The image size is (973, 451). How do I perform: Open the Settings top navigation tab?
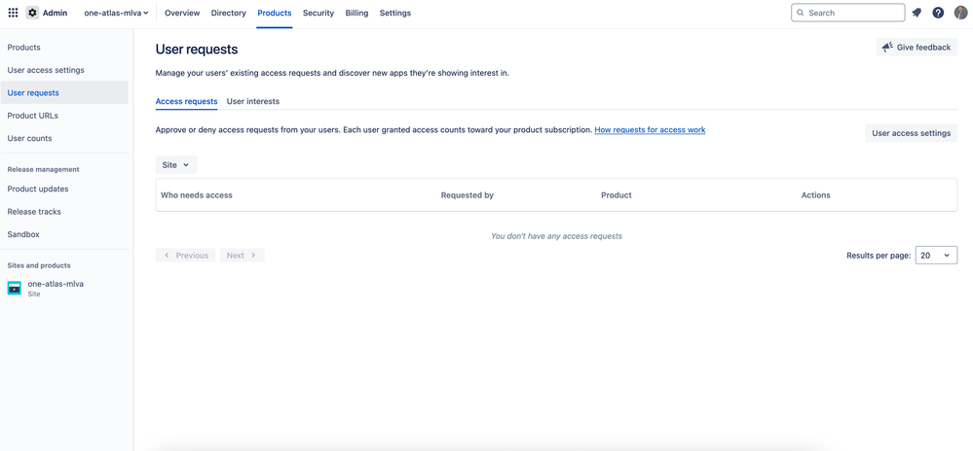coord(395,13)
